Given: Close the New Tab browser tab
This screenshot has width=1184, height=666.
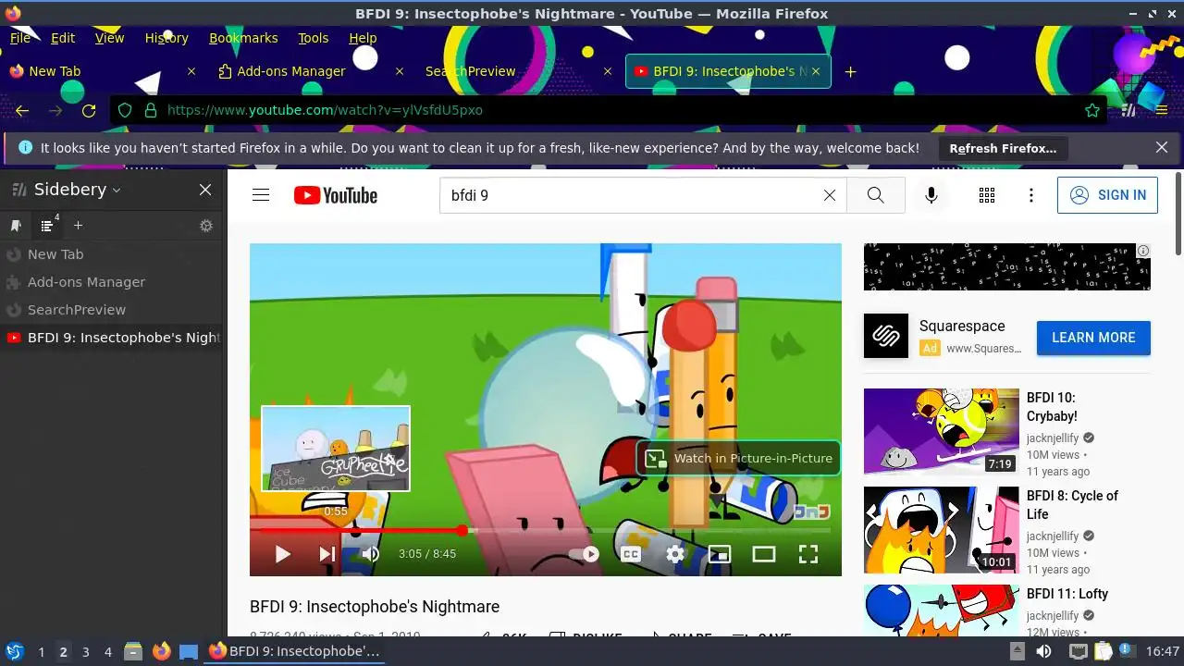Looking at the screenshot, I should [191, 71].
